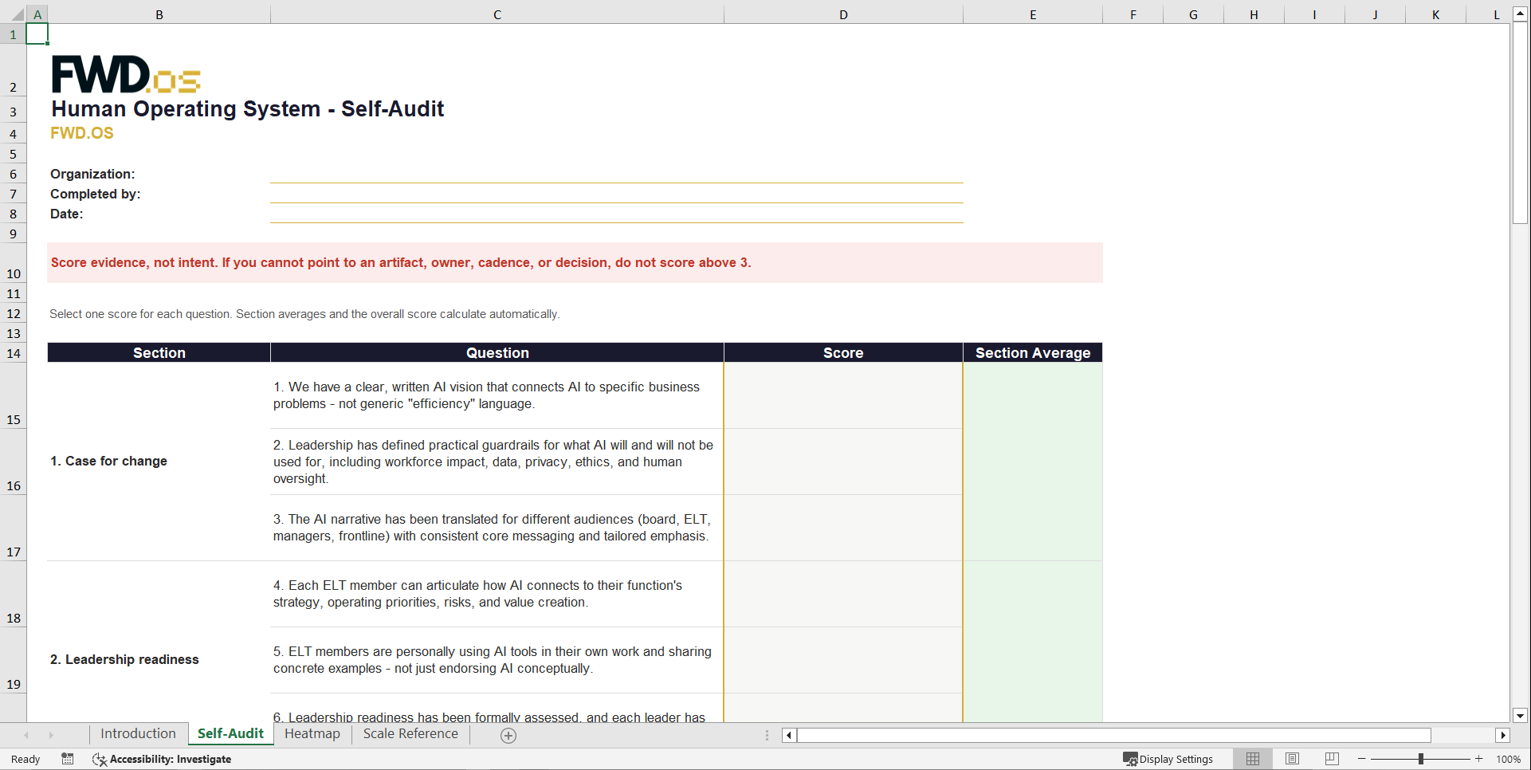Screen dimensions: 1531x770
Task: Click the Question column header cell
Action: pos(497,353)
